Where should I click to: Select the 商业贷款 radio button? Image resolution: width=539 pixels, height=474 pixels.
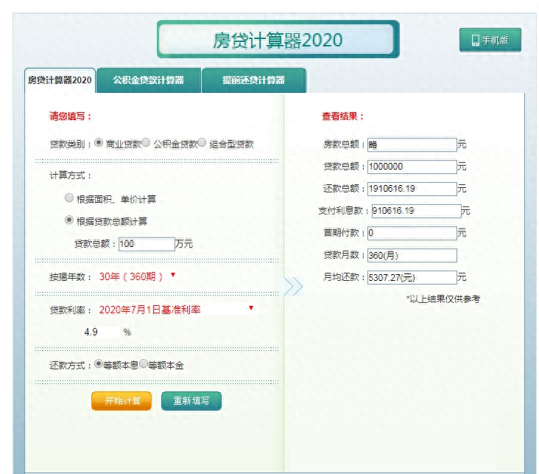pos(99,142)
